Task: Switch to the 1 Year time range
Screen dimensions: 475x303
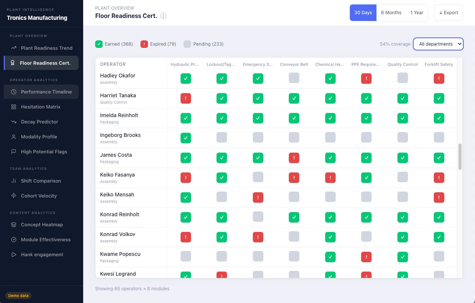Action: pos(417,13)
